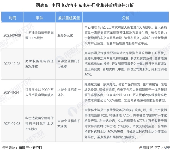The width and height of the screenshot is (170, 153).
Task: Click the chart title 图表9：中国电动汽车充电桩行业兼并重组事件分析
Action: coord(85,5)
